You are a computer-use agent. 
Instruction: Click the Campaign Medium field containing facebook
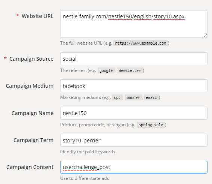[x=134, y=86]
